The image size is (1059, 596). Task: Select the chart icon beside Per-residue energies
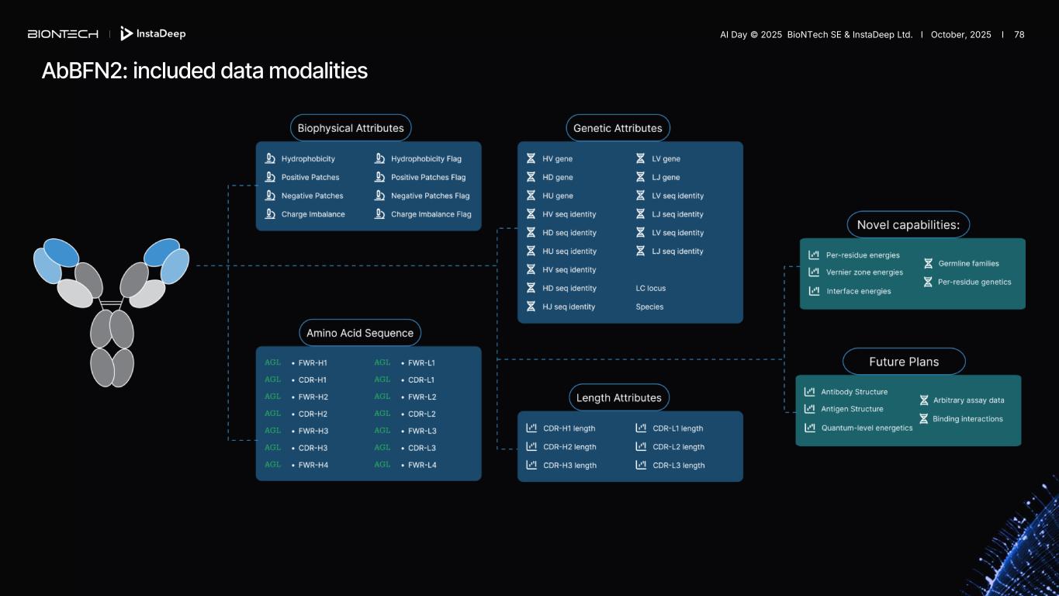pos(814,255)
